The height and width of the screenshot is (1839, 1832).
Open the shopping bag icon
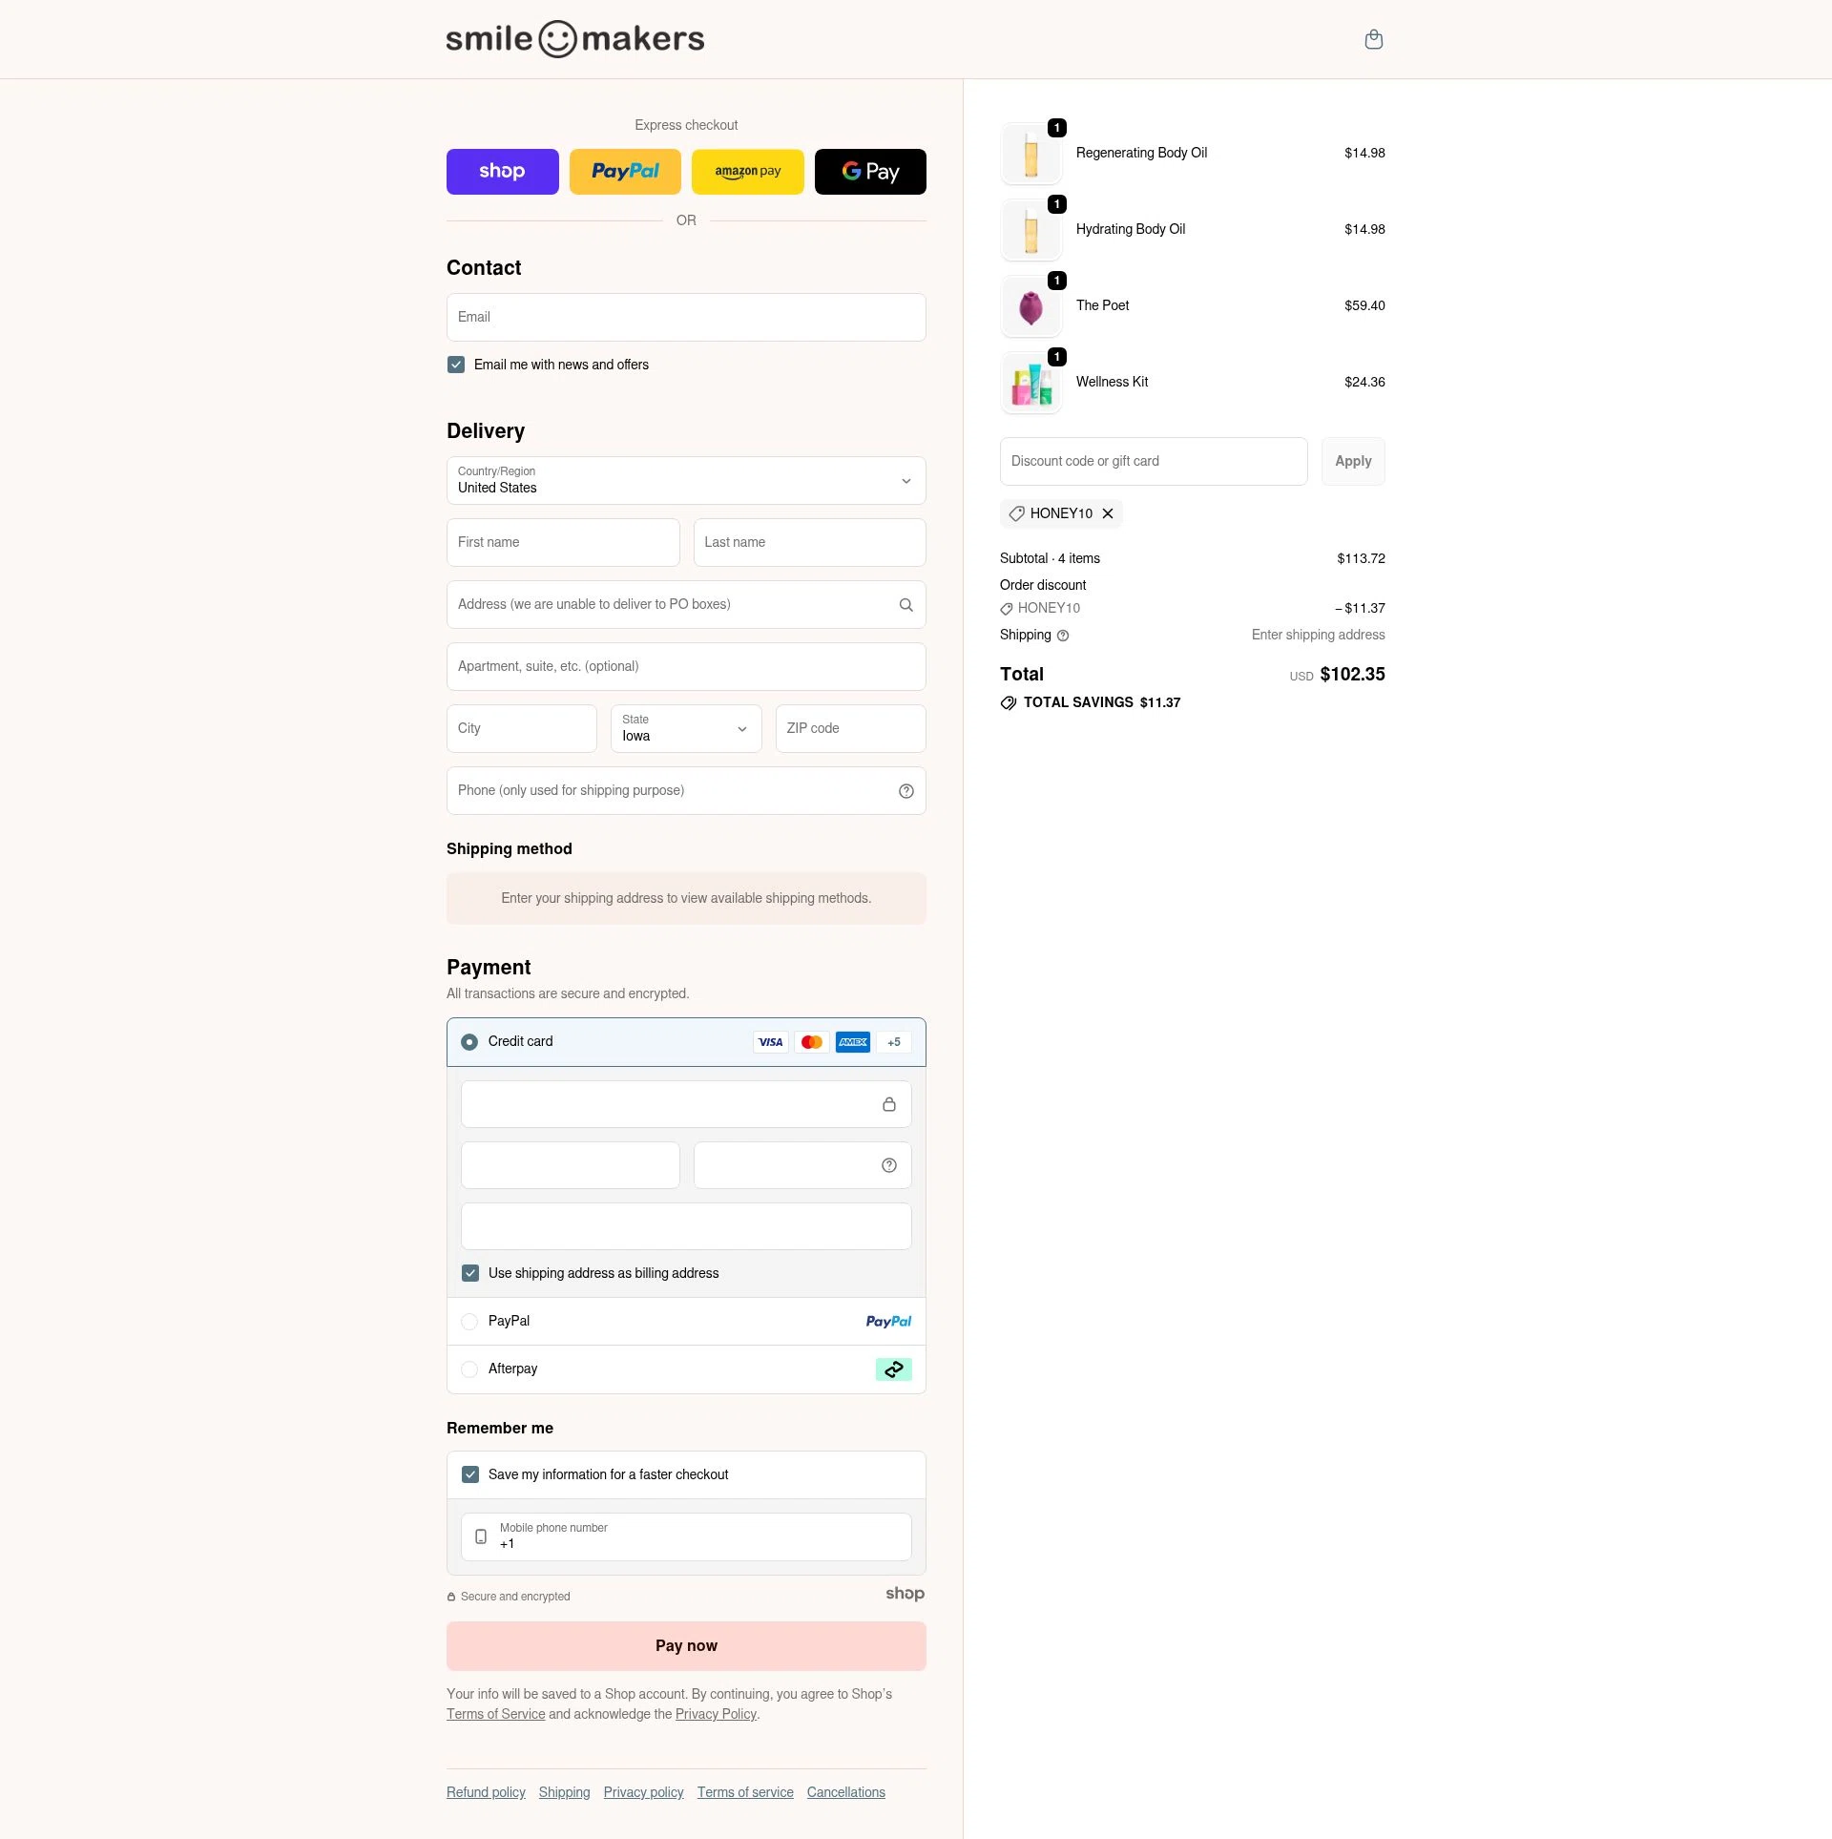(1373, 39)
